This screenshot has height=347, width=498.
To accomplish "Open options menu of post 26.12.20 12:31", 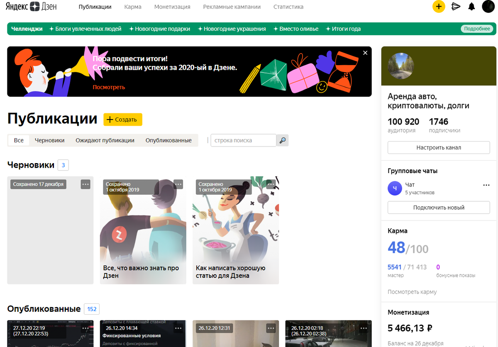I will (x=271, y=328).
